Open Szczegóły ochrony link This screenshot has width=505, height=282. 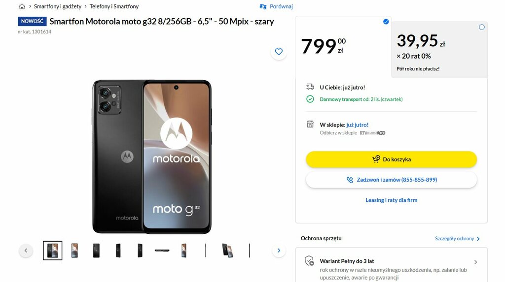pyautogui.click(x=457, y=239)
